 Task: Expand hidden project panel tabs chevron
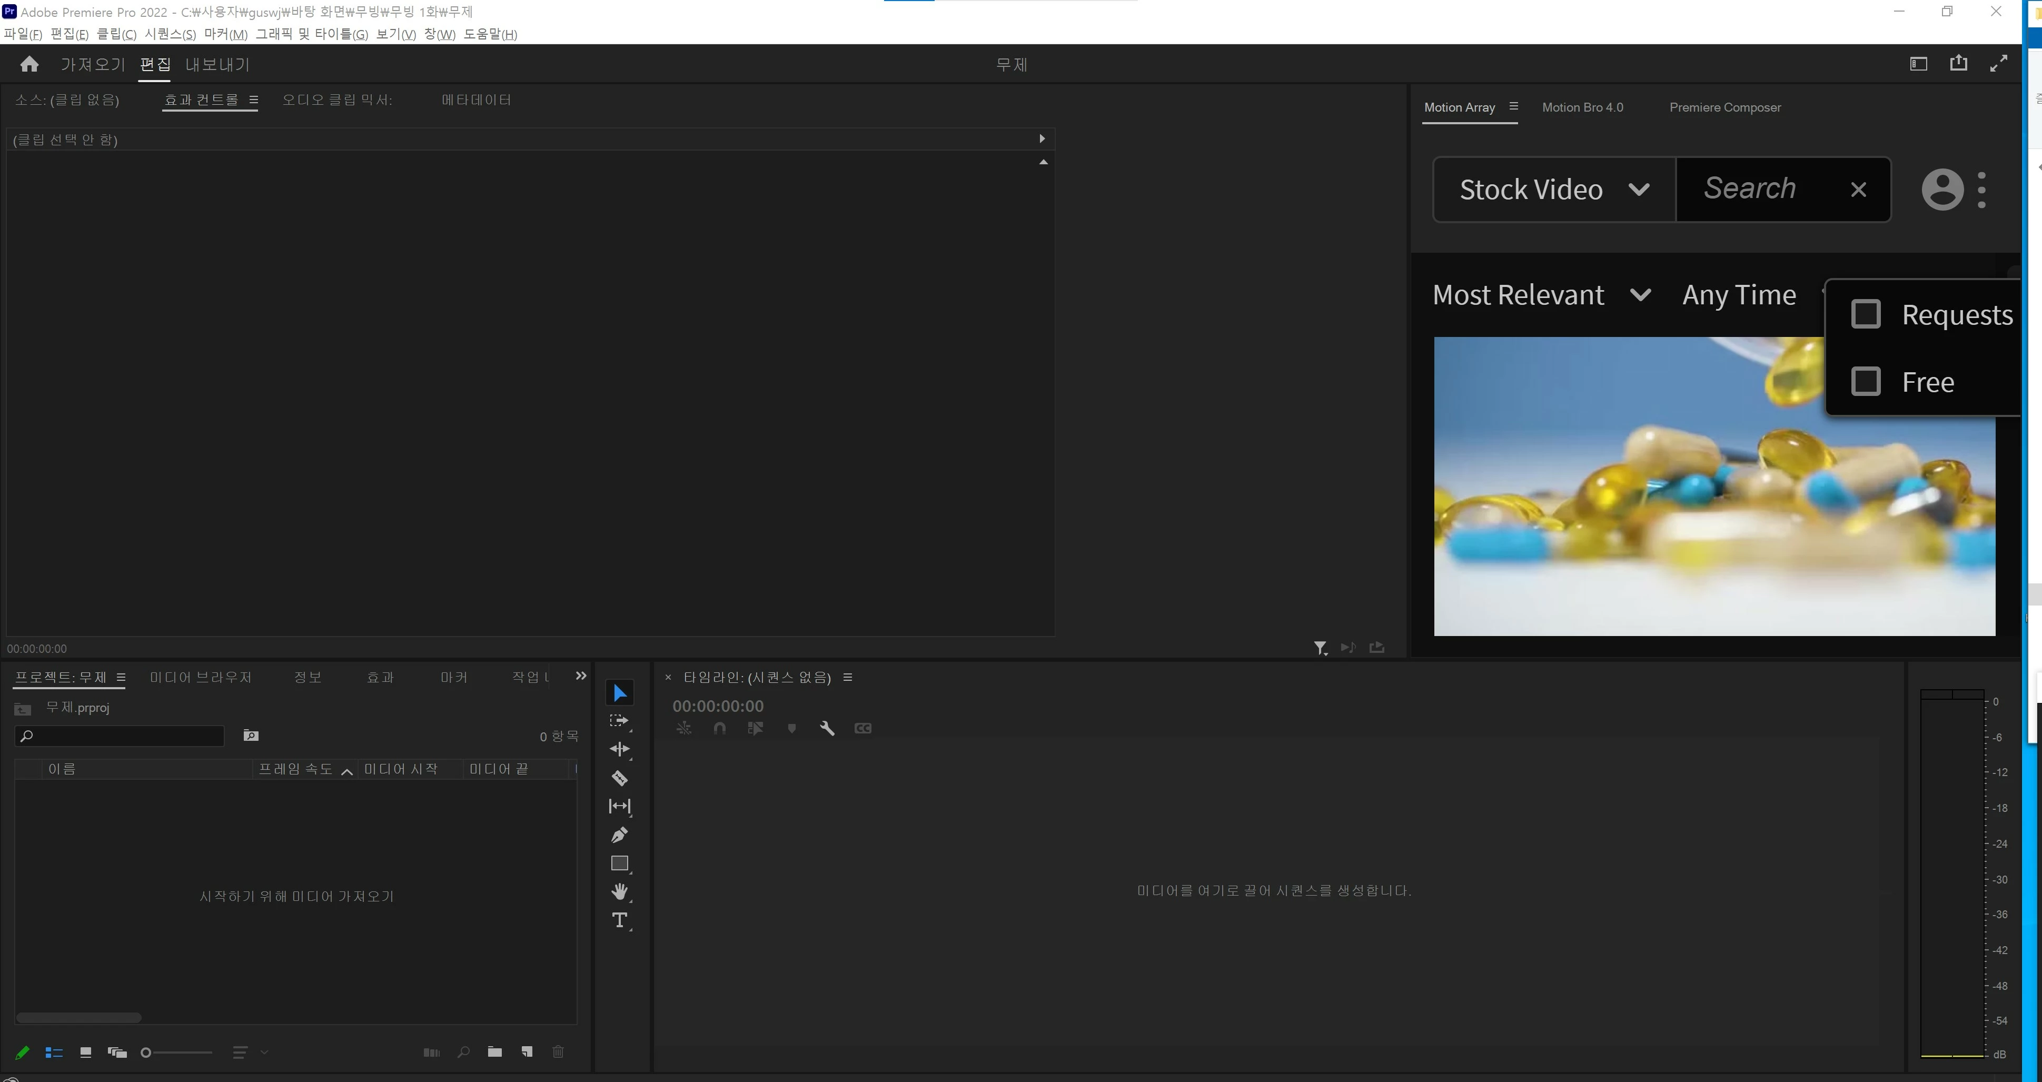(x=581, y=676)
